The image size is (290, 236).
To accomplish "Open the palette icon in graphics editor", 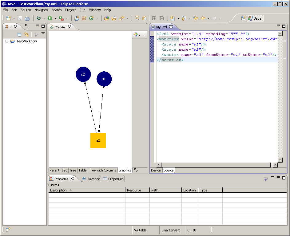I will [136, 35].
